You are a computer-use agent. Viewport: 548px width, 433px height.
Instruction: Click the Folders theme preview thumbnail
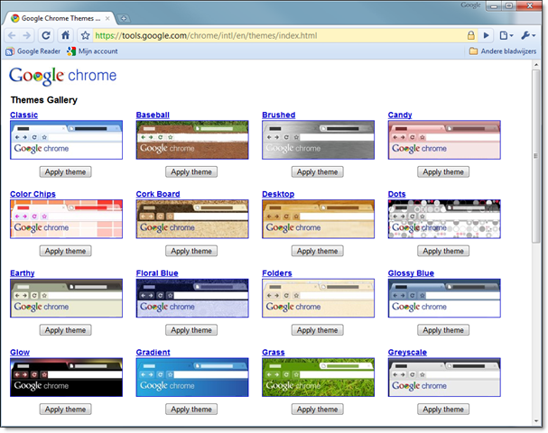318,298
